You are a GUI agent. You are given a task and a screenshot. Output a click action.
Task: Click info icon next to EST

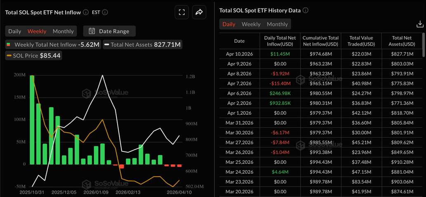click(105, 12)
